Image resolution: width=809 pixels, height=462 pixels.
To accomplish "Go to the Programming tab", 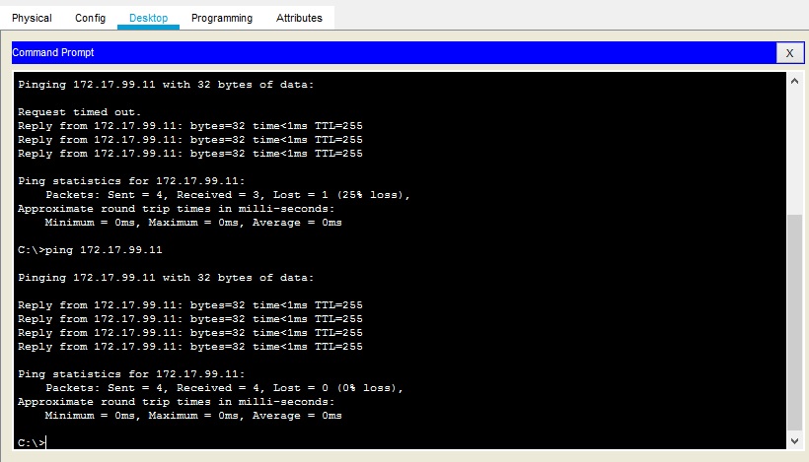I will 221,18.
